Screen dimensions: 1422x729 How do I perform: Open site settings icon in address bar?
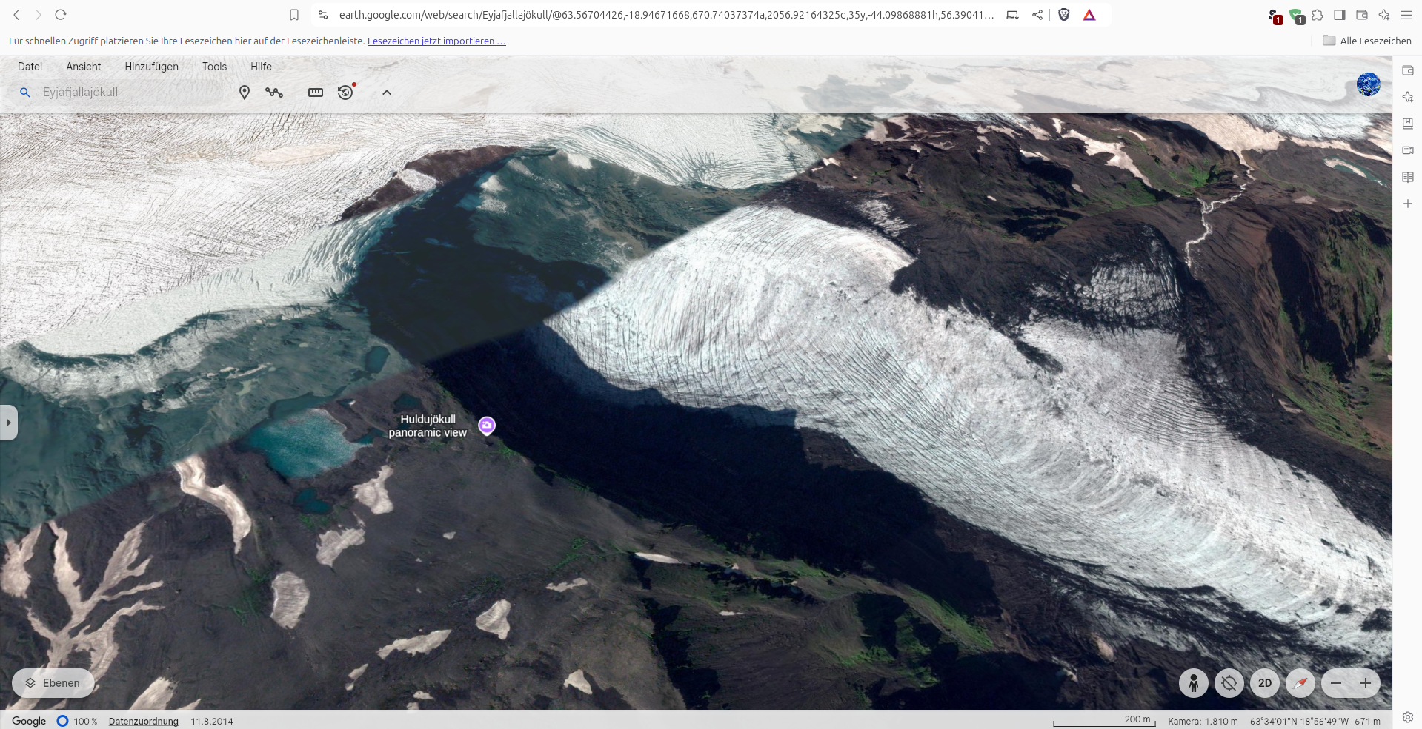pyautogui.click(x=323, y=15)
